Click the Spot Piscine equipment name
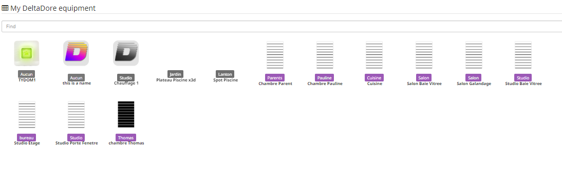562x189 pixels. 226,80
